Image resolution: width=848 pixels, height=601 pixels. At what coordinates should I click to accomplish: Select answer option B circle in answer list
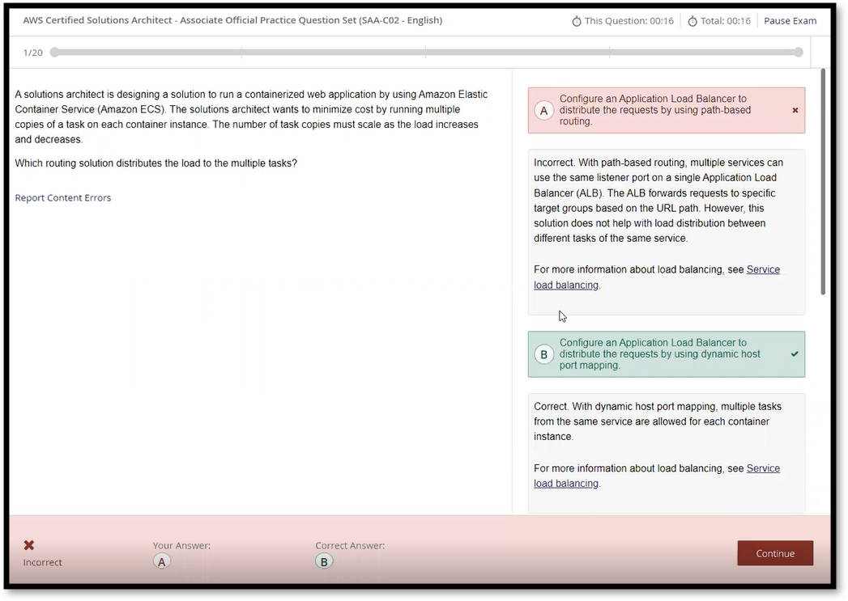point(544,355)
